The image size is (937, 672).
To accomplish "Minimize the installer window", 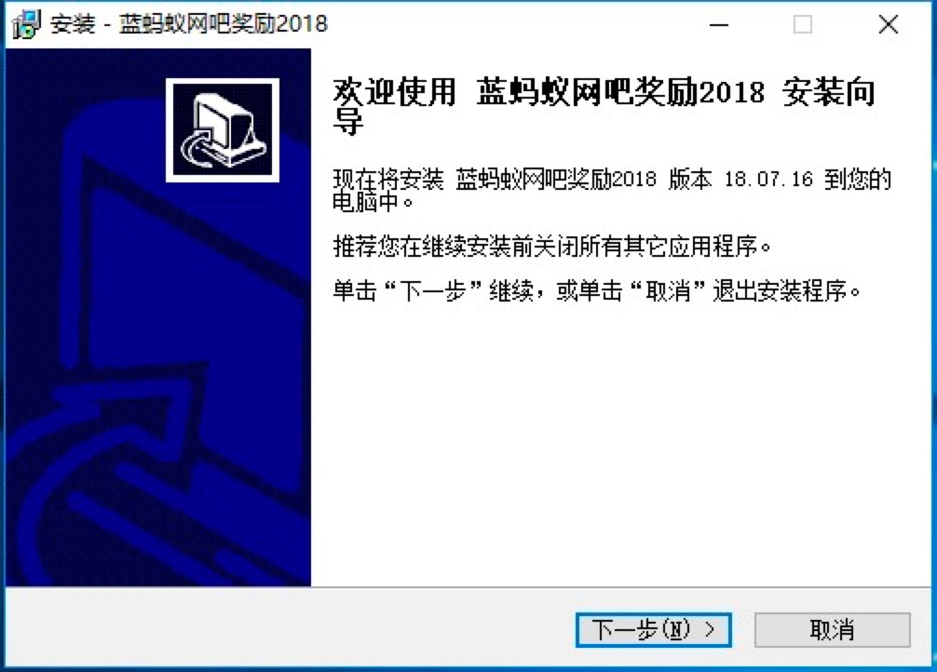I will pos(718,24).
